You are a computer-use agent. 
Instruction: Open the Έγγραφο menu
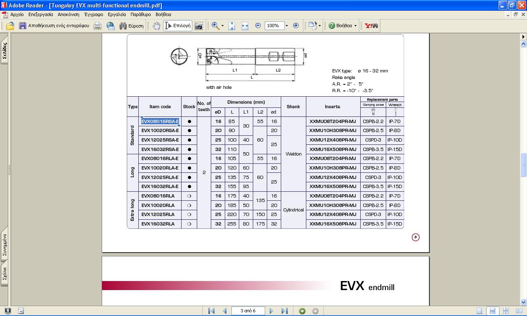(x=94, y=14)
